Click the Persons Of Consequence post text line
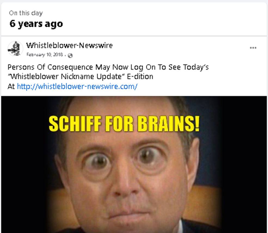 point(108,67)
